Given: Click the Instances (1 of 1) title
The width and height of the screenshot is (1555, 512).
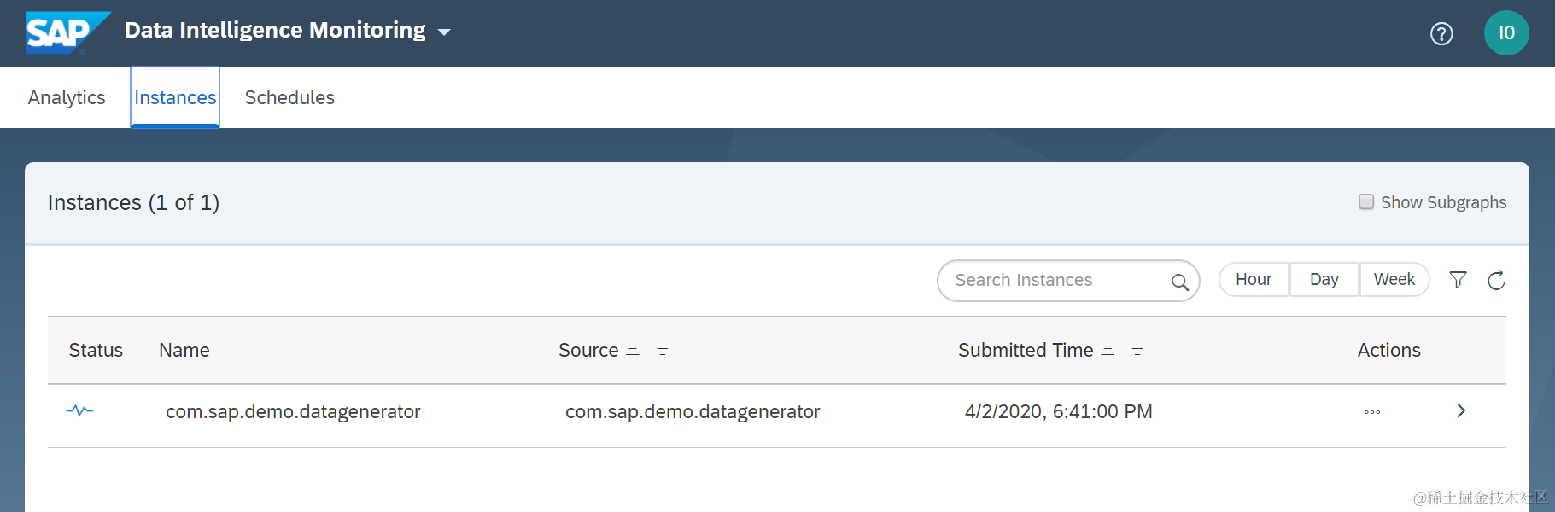Looking at the screenshot, I should (x=133, y=202).
